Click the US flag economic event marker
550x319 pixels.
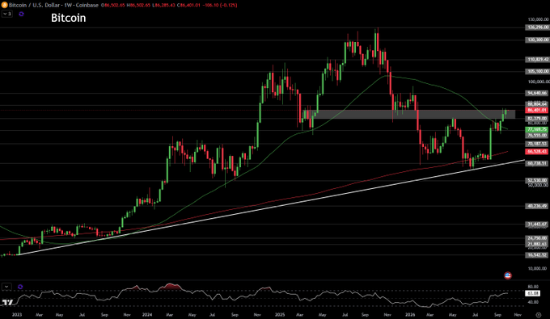click(x=508, y=275)
